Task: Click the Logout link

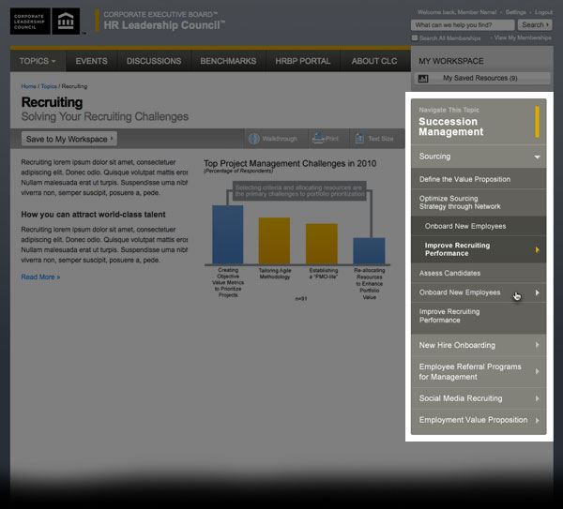Action: point(543,12)
